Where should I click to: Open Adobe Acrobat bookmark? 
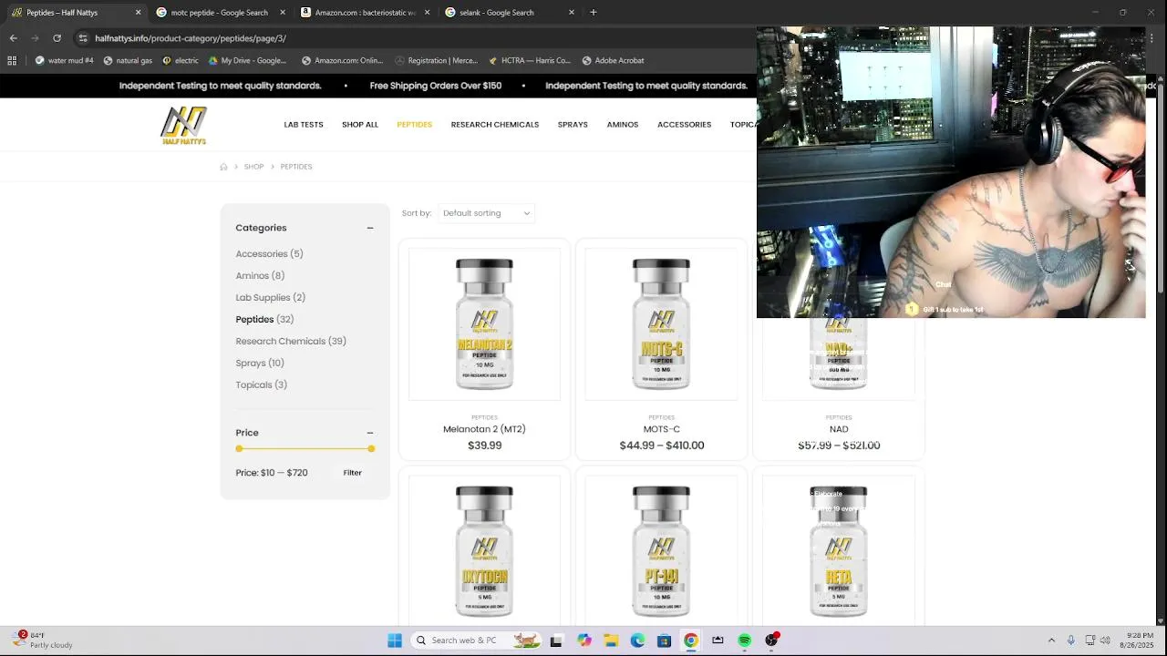coord(612,61)
